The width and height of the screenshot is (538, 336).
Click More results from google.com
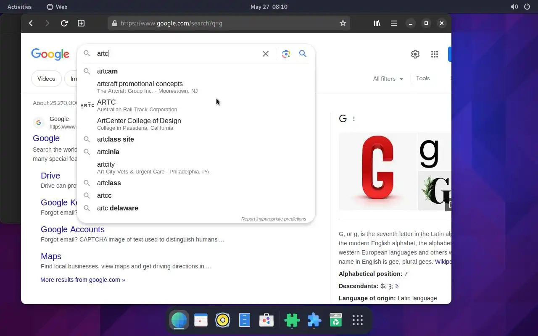coord(83,280)
